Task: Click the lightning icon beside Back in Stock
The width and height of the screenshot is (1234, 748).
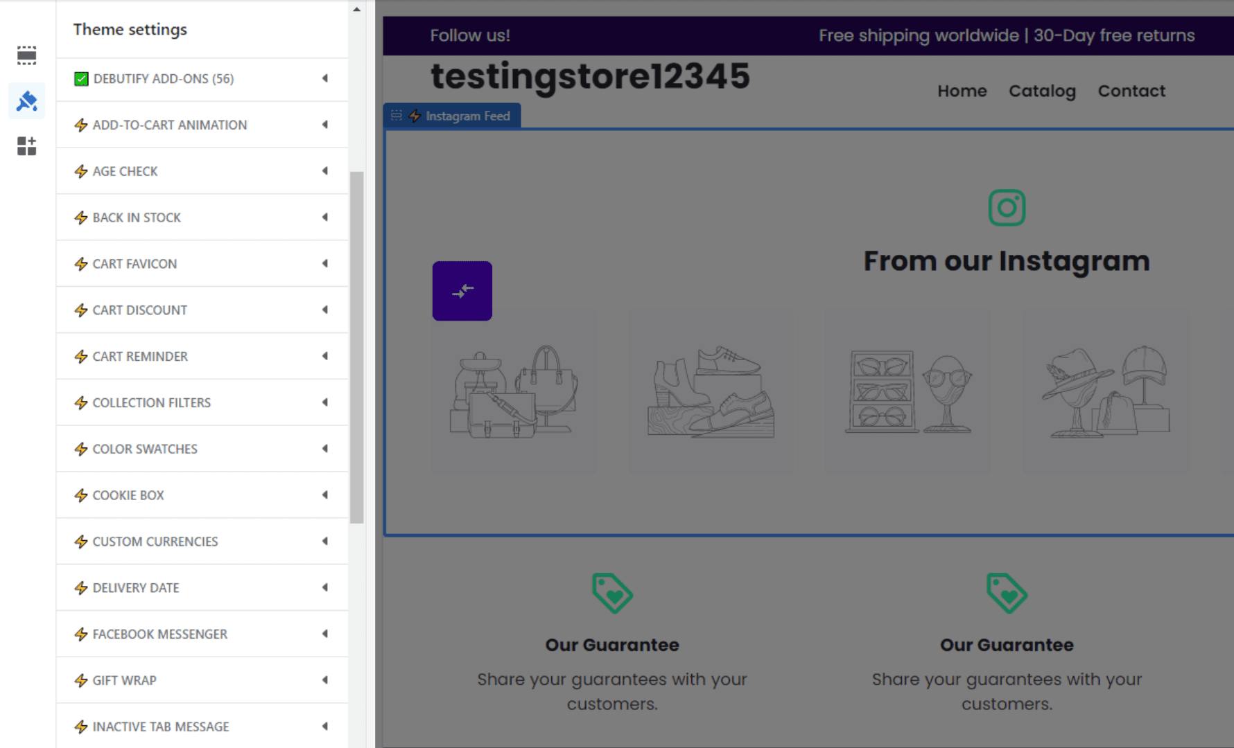Action: [x=81, y=218]
